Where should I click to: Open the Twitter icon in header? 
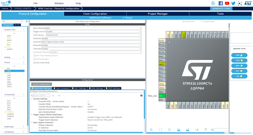pos(233,3)
